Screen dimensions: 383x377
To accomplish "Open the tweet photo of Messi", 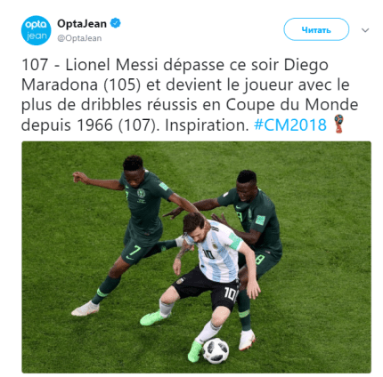I will [x=196, y=257].
